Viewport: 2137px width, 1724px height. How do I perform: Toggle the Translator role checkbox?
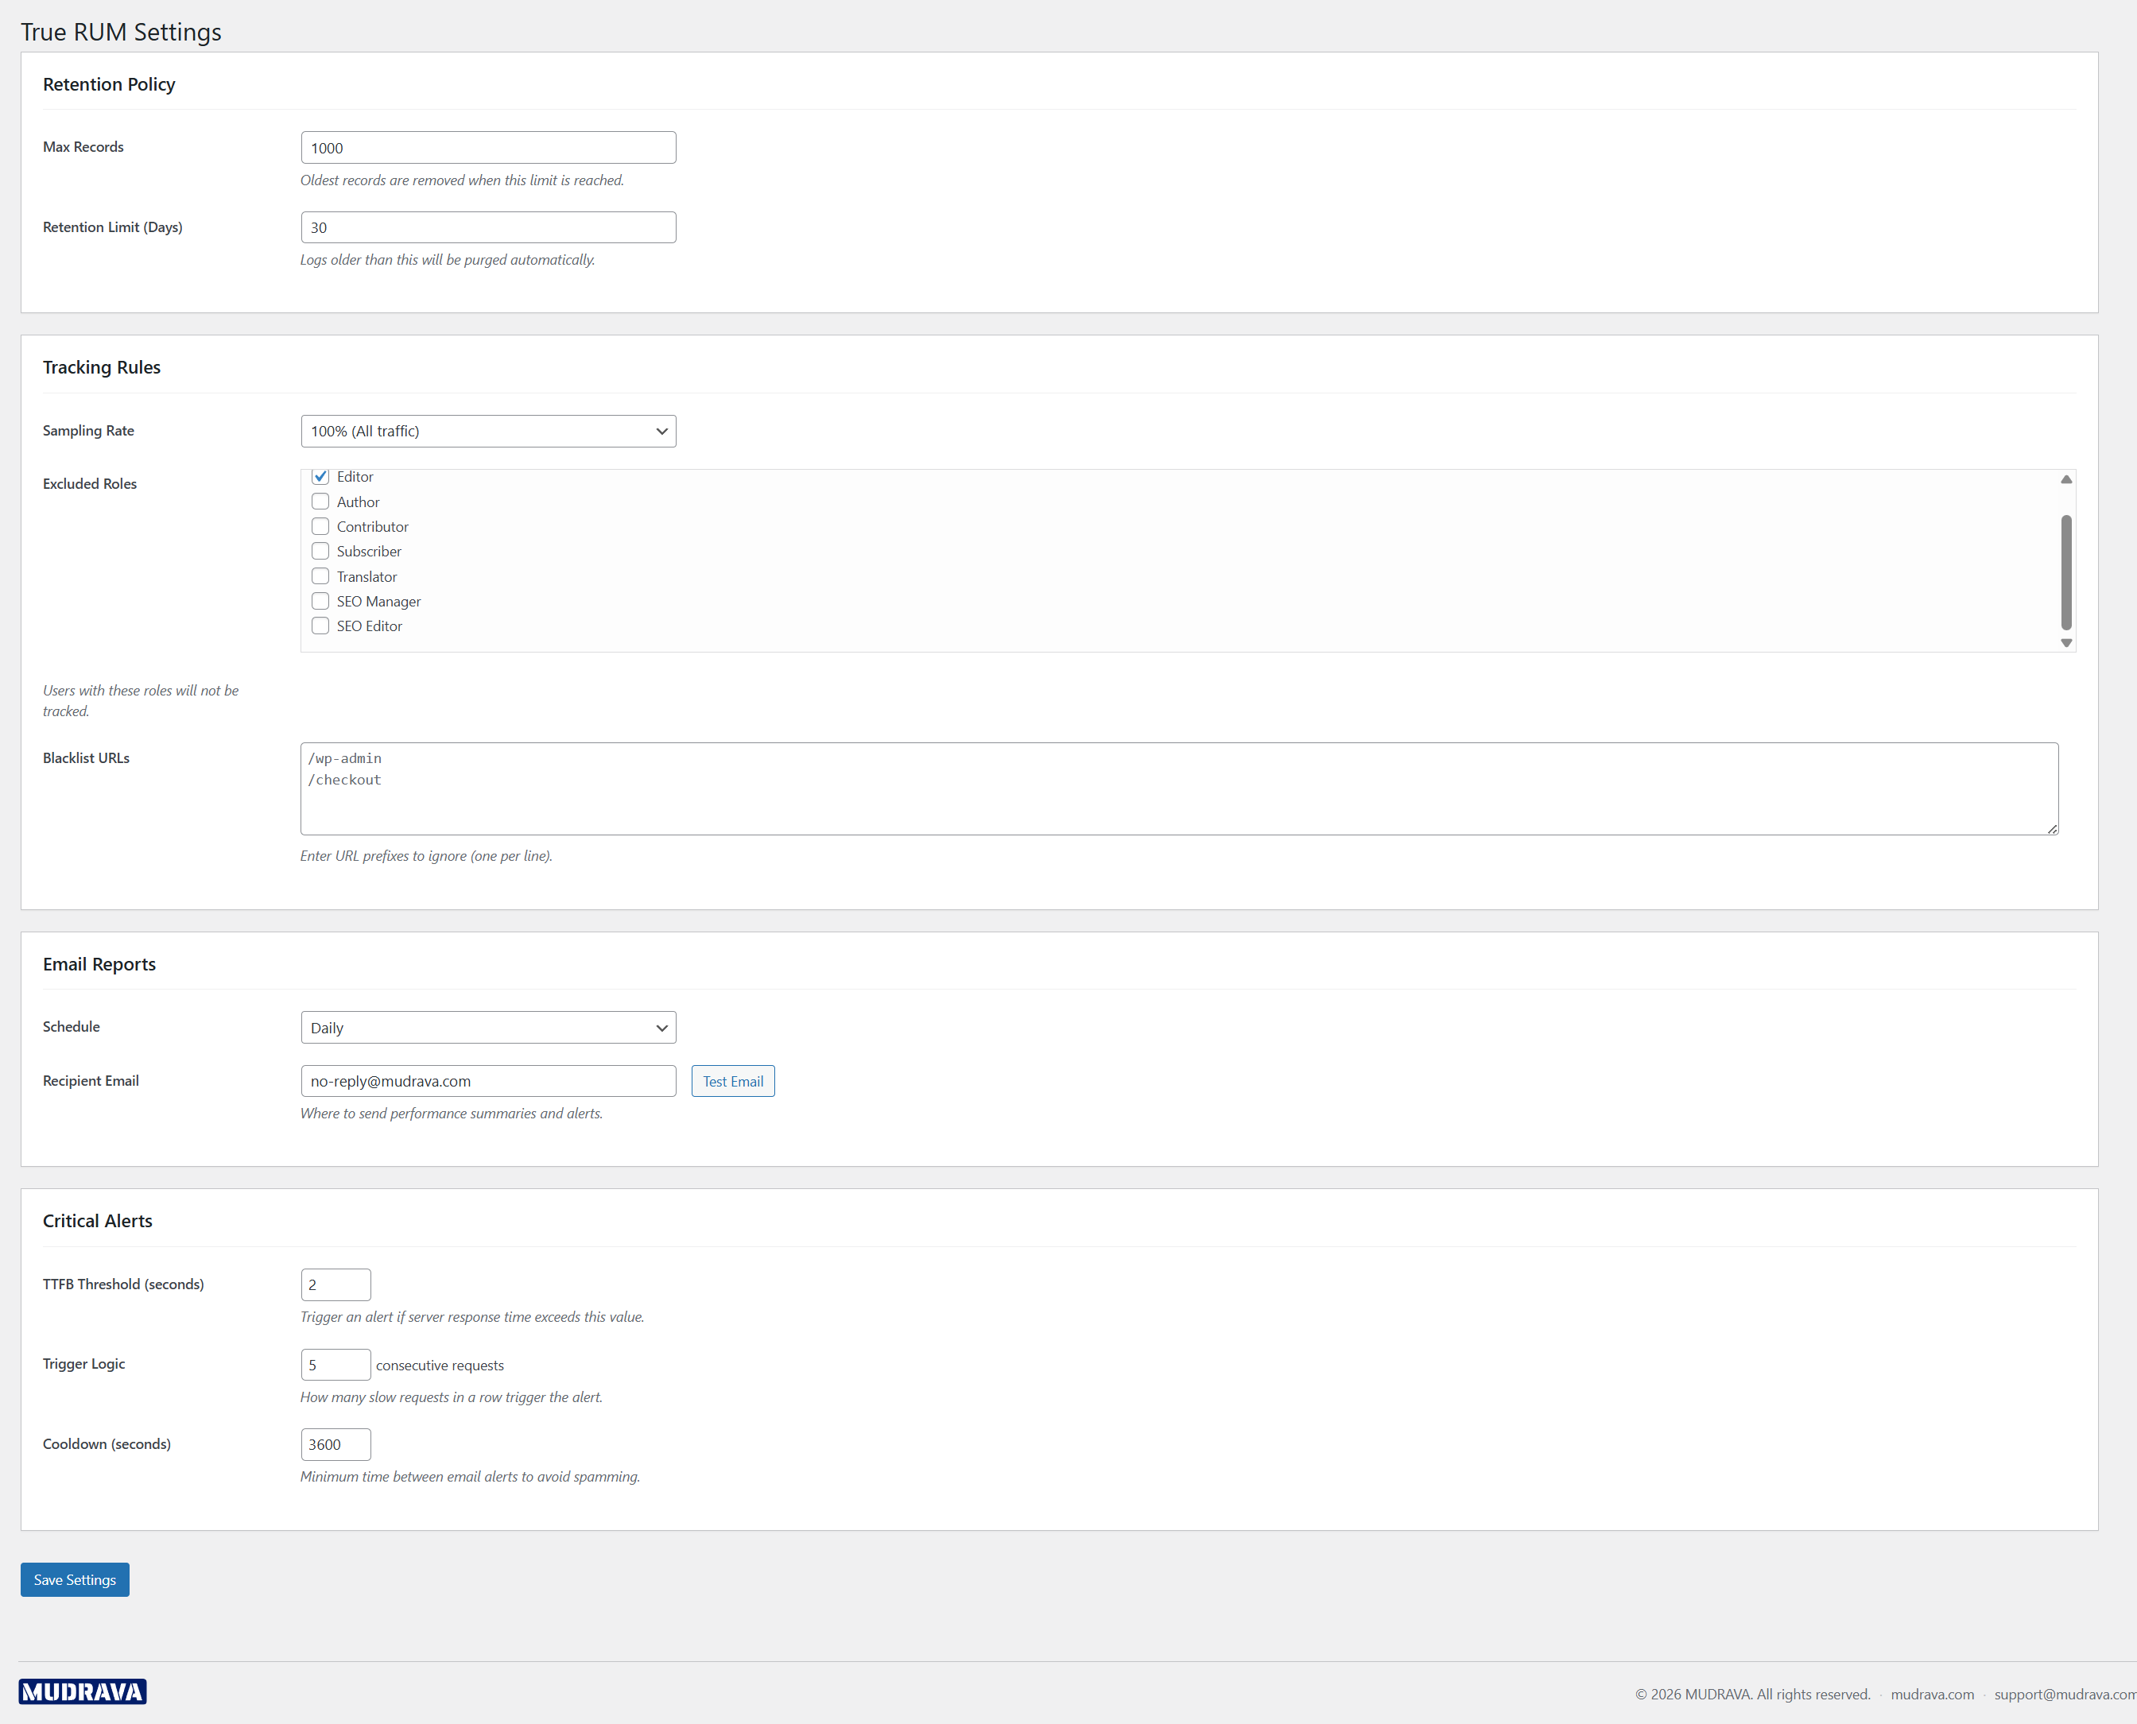pos(320,576)
